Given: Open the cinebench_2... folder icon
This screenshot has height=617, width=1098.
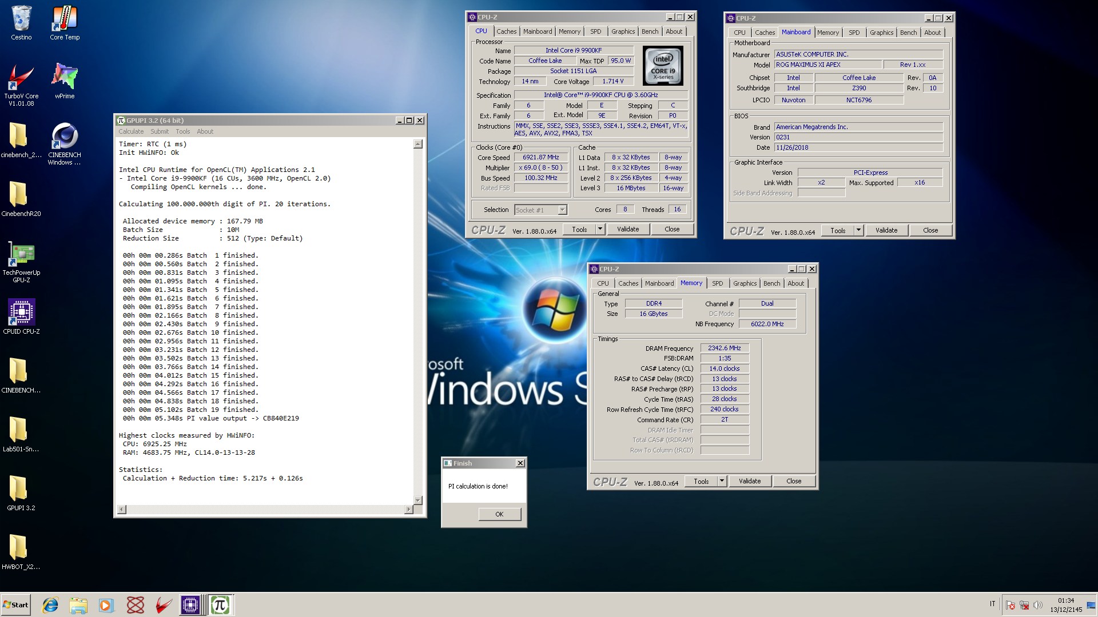Looking at the screenshot, I should coord(21,140).
